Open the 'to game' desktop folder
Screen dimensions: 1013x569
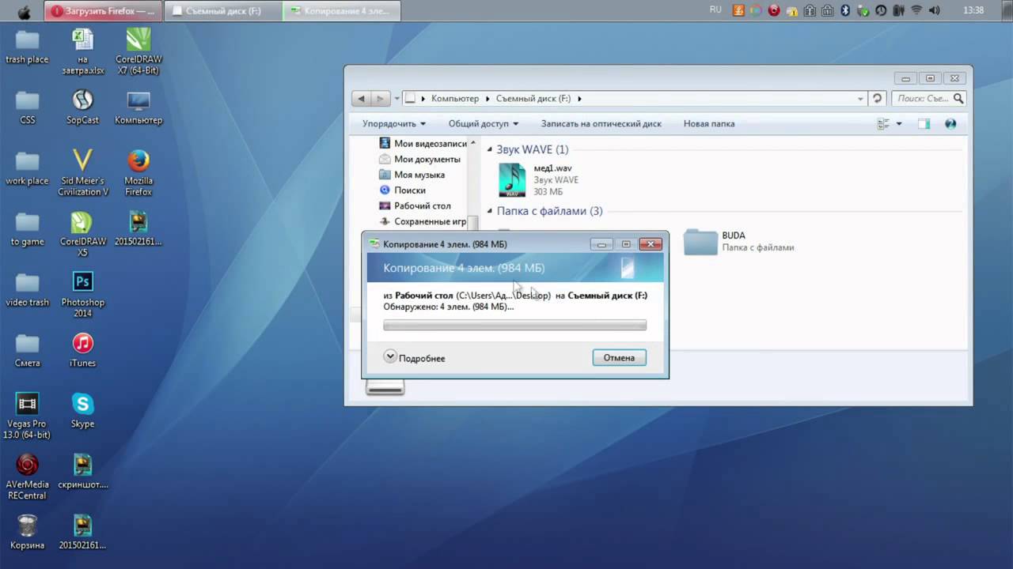point(27,229)
